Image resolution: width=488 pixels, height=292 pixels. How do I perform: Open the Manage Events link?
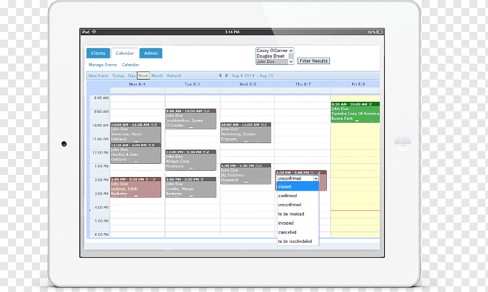pyautogui.click(x=103, y=65)
